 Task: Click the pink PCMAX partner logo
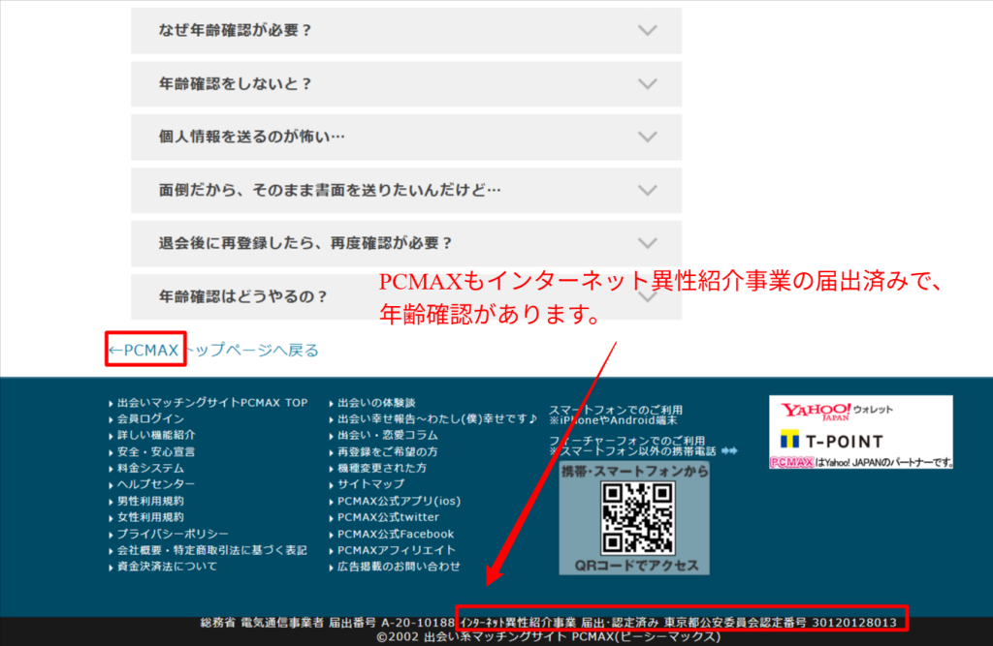click(791, 463)
